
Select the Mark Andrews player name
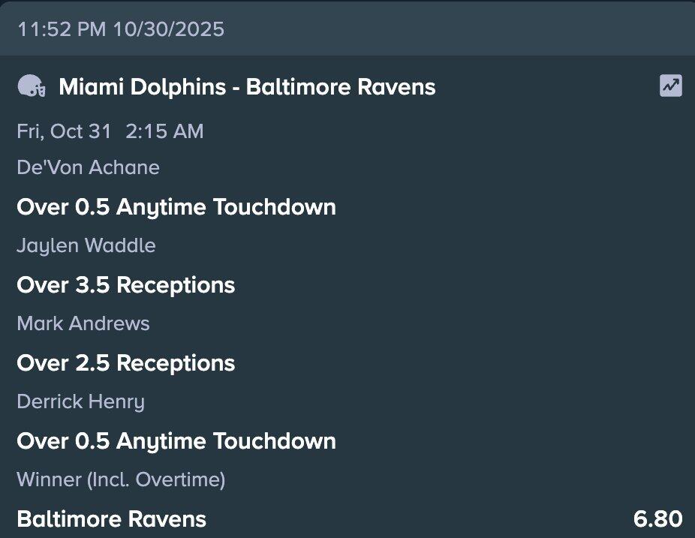[x=83, y=323]
